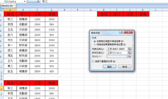Open the Name Box dropdown arrow
The height and width of the screenshot is (99, 168).
click(x=25, y=1)
